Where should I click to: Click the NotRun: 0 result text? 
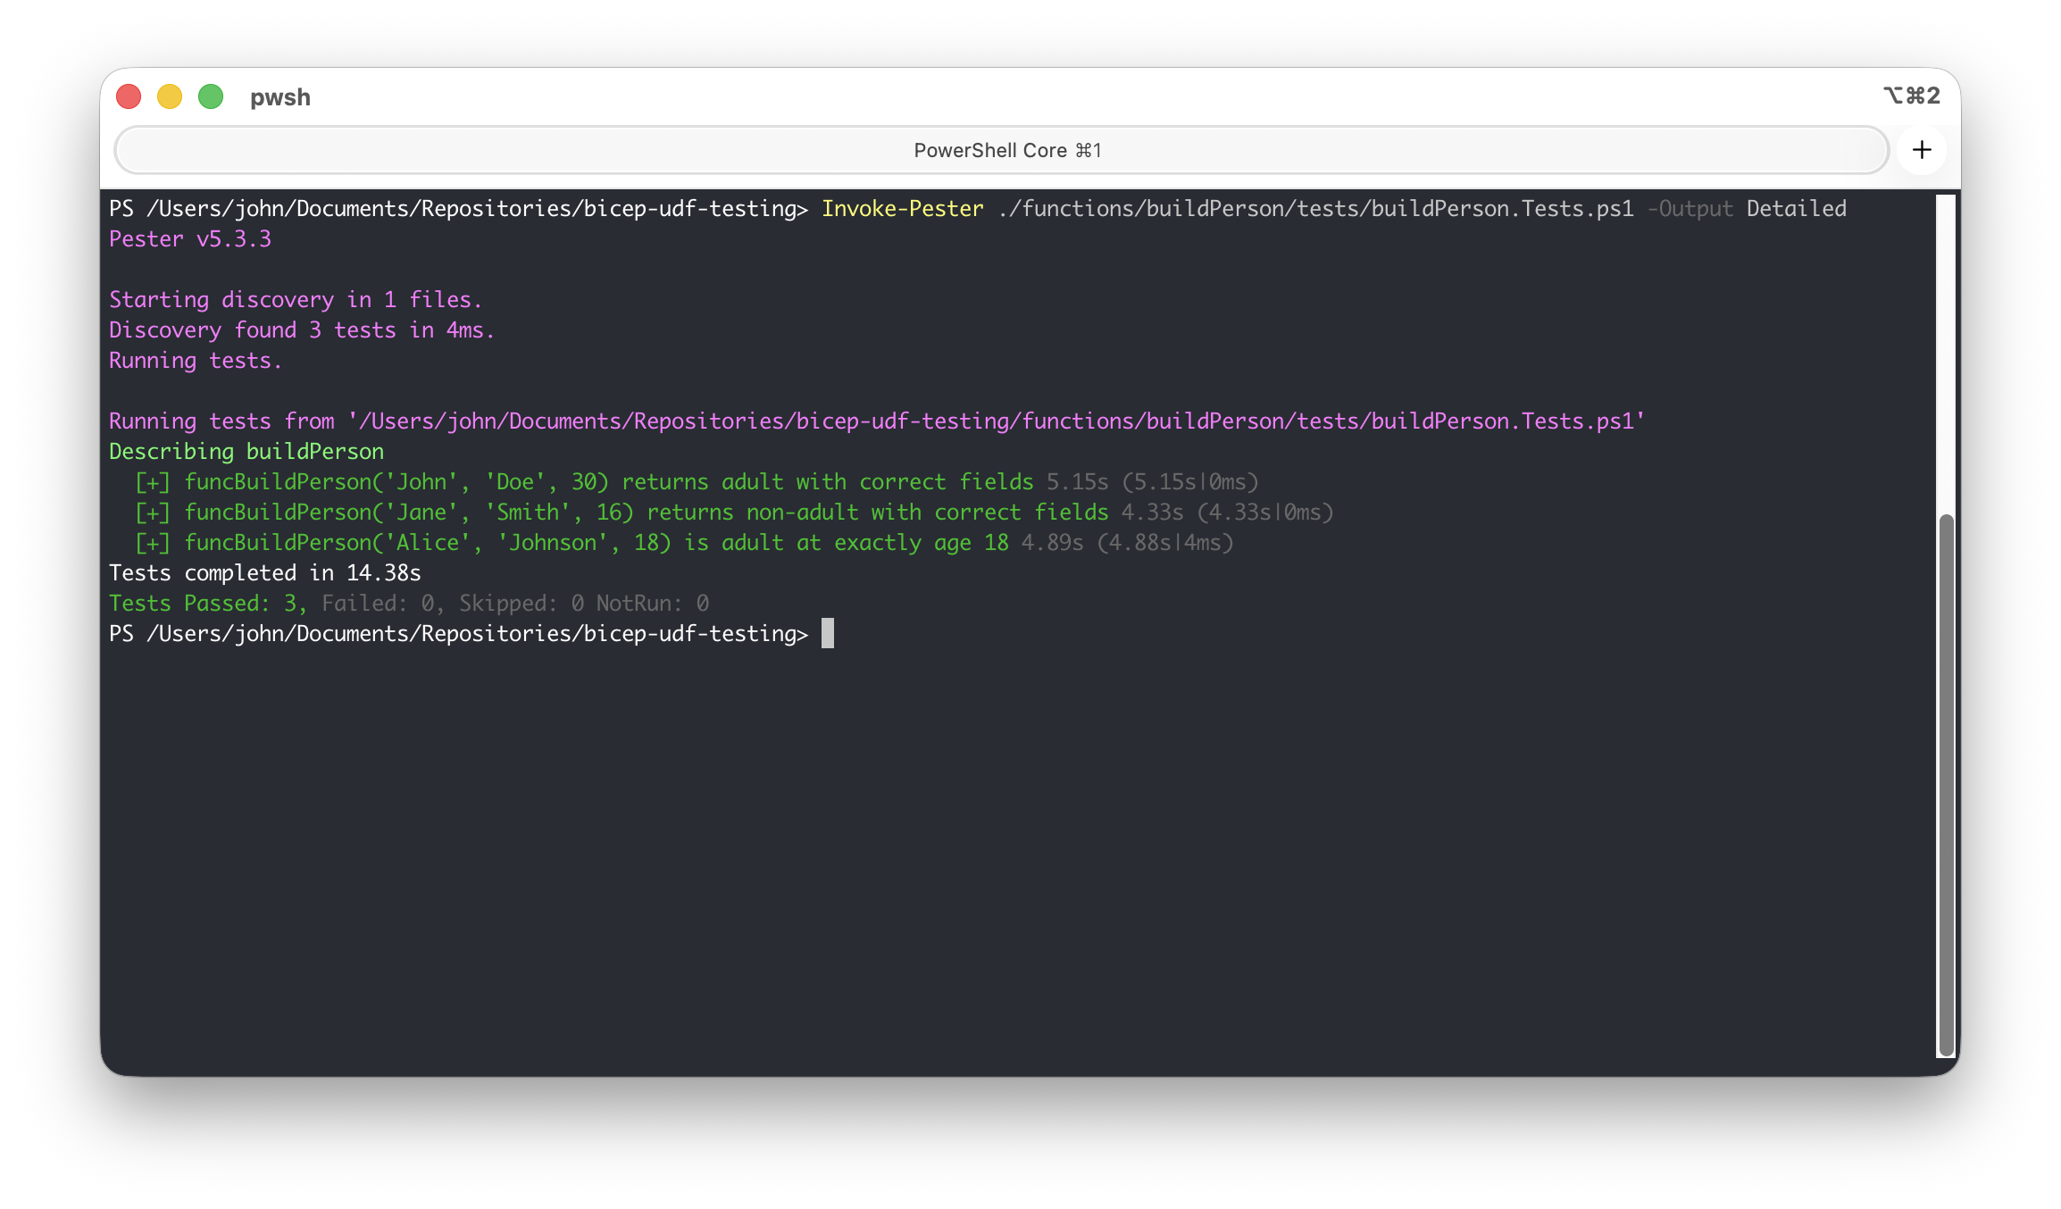click(652, 604)
